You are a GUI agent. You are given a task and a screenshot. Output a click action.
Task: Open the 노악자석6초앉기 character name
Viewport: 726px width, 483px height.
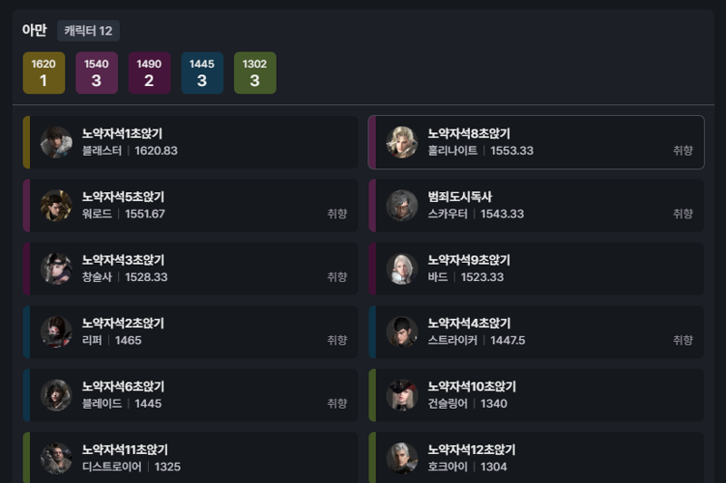pyautogui.click(x=123, y=386)
